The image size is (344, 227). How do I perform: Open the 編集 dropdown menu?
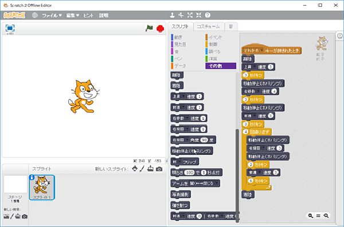pyautogui.click(x=73, y=15)
